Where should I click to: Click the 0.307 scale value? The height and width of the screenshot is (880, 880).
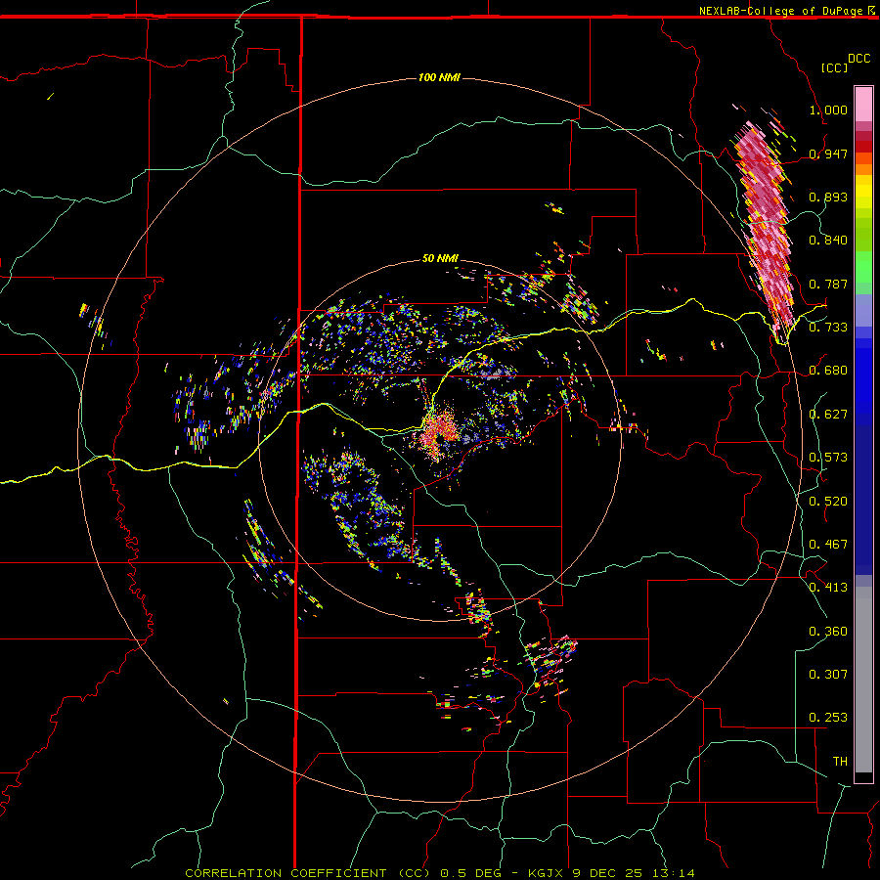pos(828,675)
